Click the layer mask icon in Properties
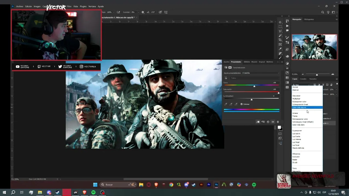Screen dimensions: 349x196 230,68
